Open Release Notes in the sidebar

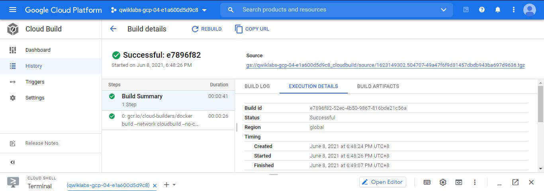tap(51, 143)
